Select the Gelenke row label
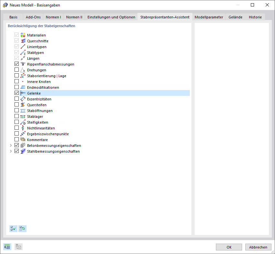 pos(34,93)
